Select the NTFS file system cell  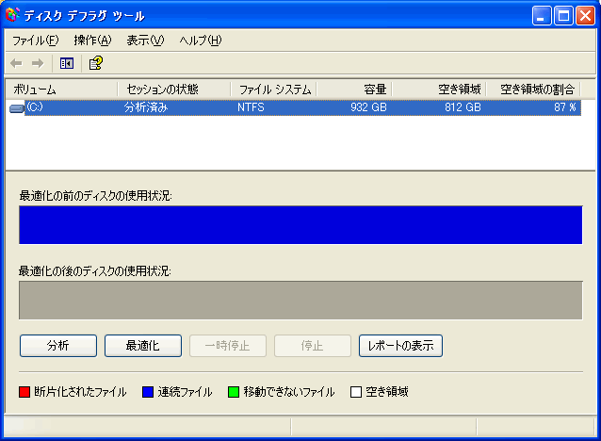(x=251, y=107)
